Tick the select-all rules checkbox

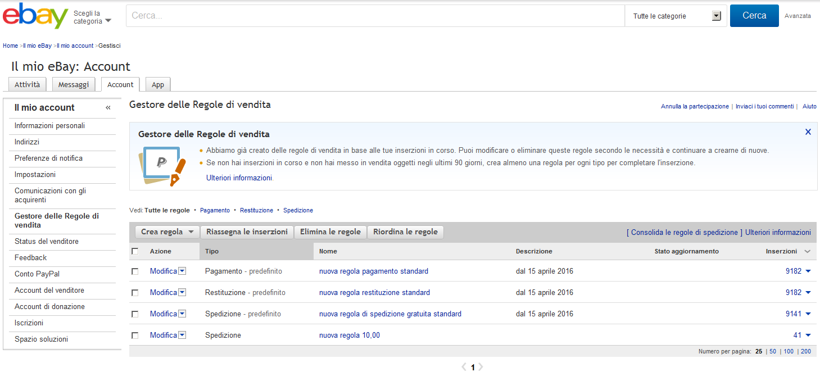point(135,251)
